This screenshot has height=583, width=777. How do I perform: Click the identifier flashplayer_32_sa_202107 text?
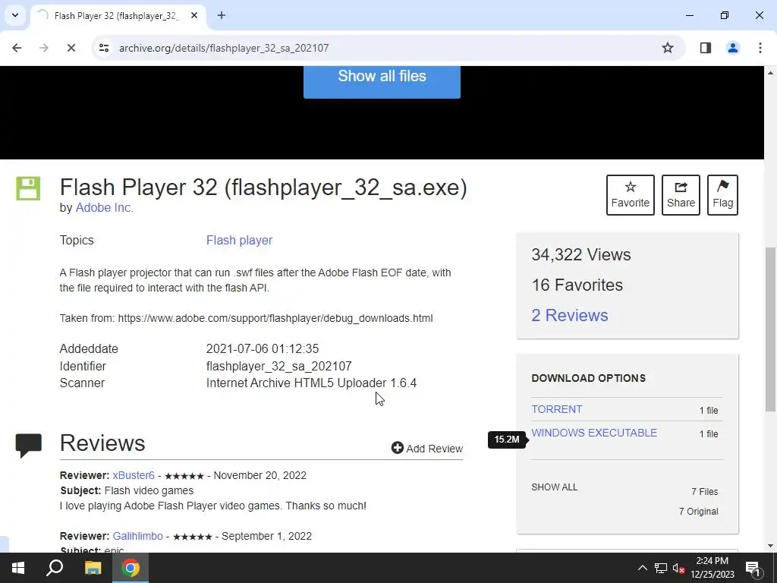279,367
